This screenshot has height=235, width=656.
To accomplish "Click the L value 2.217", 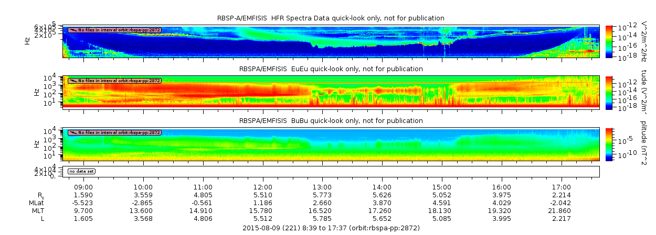I will pyautogui.click(x=562, y=218).
